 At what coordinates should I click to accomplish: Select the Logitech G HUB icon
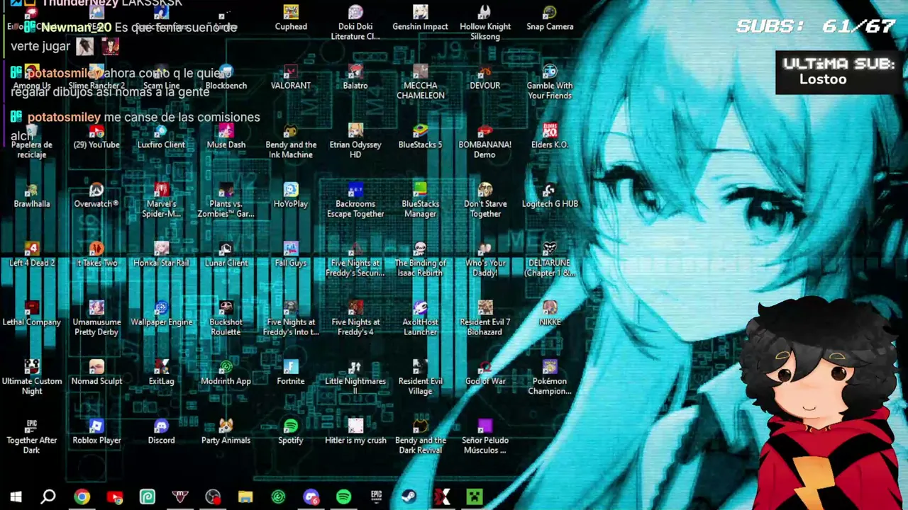pyautogui.click(x=550, y=195)
